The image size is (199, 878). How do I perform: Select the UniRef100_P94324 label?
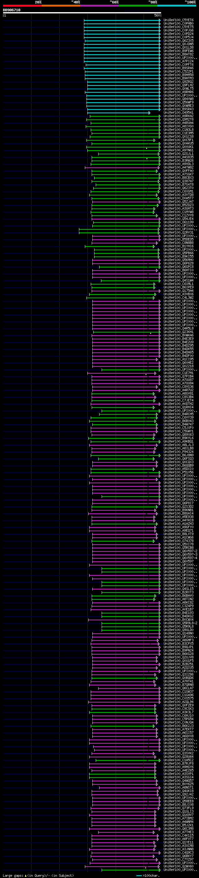click(x=178, y=452)
